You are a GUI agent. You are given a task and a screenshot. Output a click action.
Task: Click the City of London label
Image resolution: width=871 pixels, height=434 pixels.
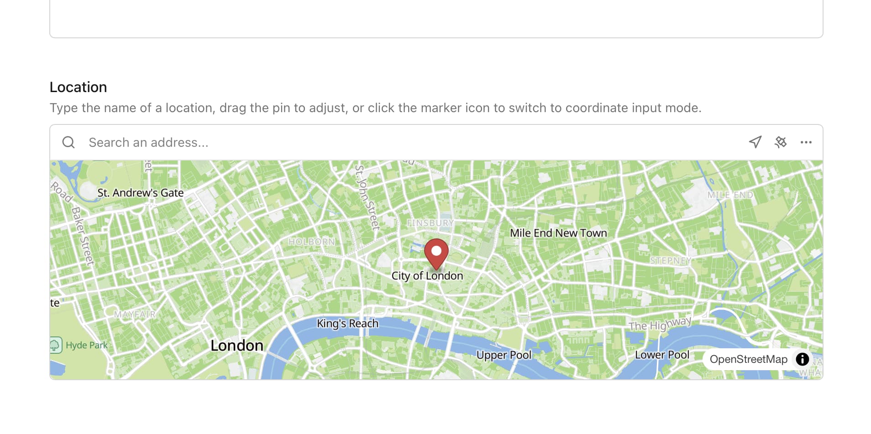[427, 276]
